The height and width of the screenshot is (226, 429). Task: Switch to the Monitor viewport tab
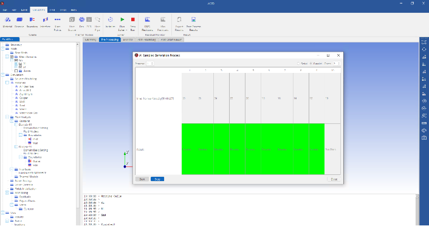[x=128, y=39]
